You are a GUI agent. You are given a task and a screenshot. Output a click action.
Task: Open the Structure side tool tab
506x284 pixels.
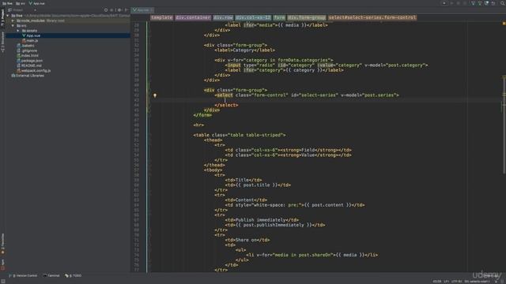click(3, 42)
